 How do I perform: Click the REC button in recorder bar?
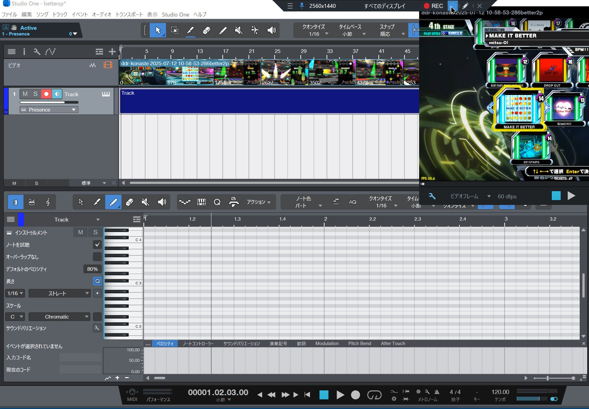(433, 6)
